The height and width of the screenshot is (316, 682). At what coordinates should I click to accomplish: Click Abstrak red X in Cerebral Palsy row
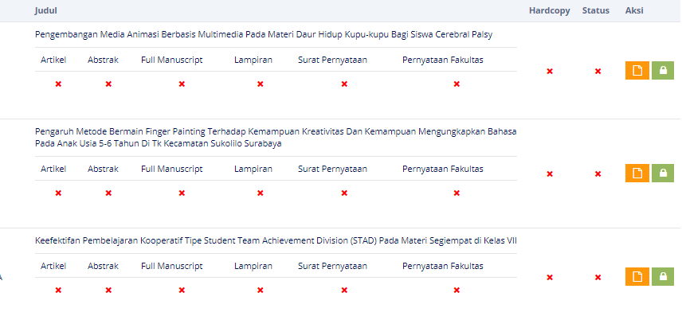pos(108,84)
